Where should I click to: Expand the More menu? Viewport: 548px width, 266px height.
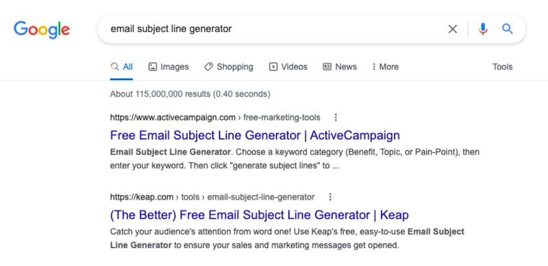click(386, 67)
